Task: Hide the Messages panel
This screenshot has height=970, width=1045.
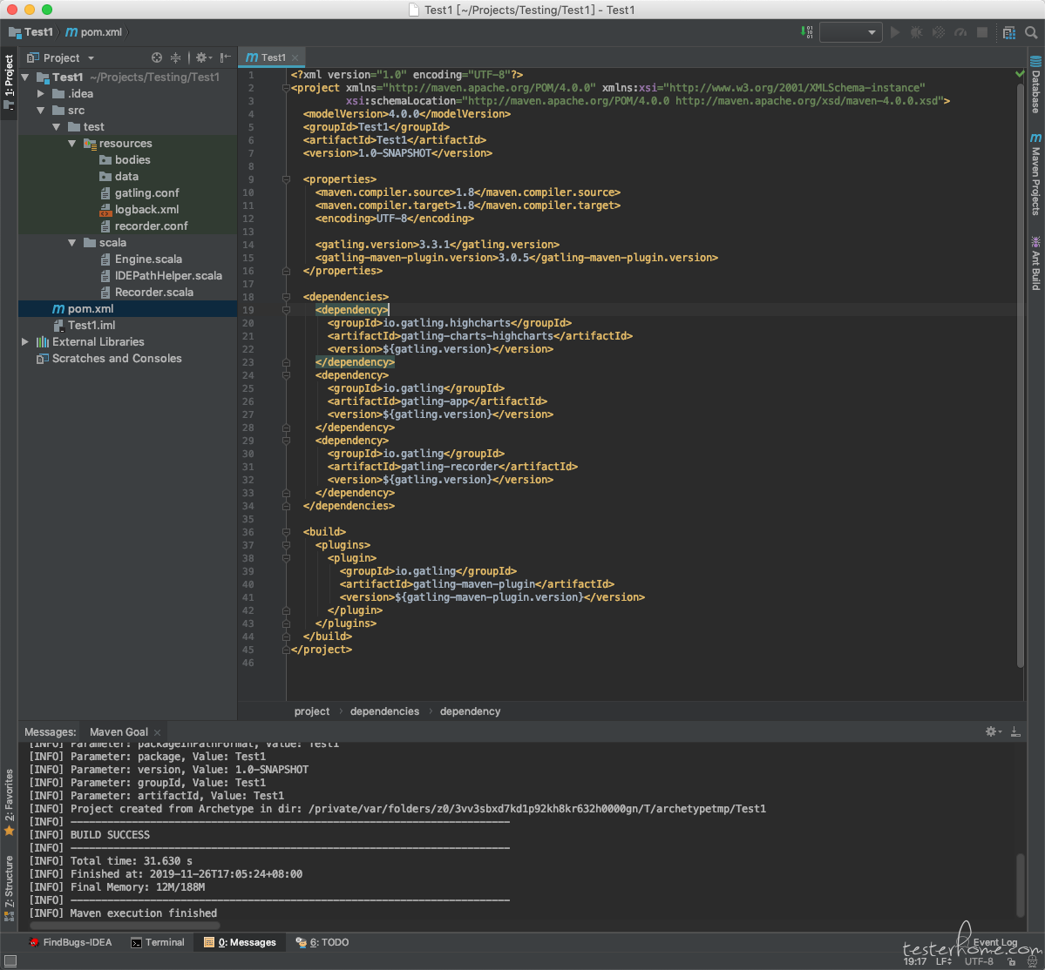Action: (x=1015, y=731)
